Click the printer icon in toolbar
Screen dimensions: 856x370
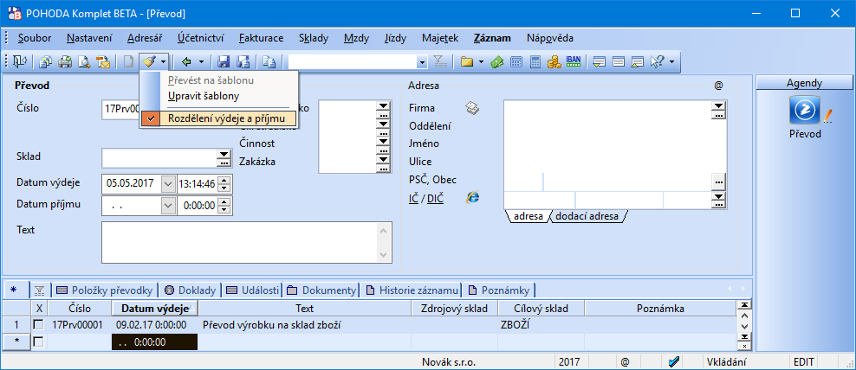[x=65, y=62]
